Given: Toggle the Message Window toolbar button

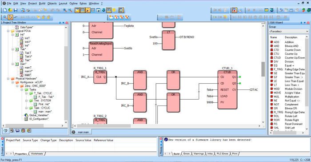Looking at the screenshot, I should click(x=83, y=10).
